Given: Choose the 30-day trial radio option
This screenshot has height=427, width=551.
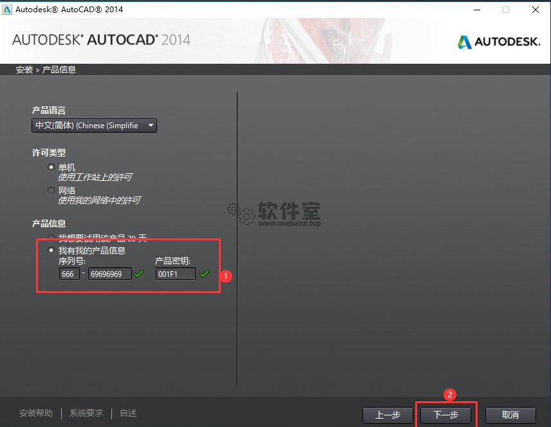Looking at the screenshot, I should click(x=51, y=238).
